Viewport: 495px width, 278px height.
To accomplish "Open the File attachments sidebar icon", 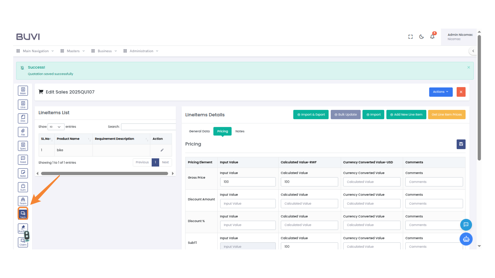I will pos(23,132).
